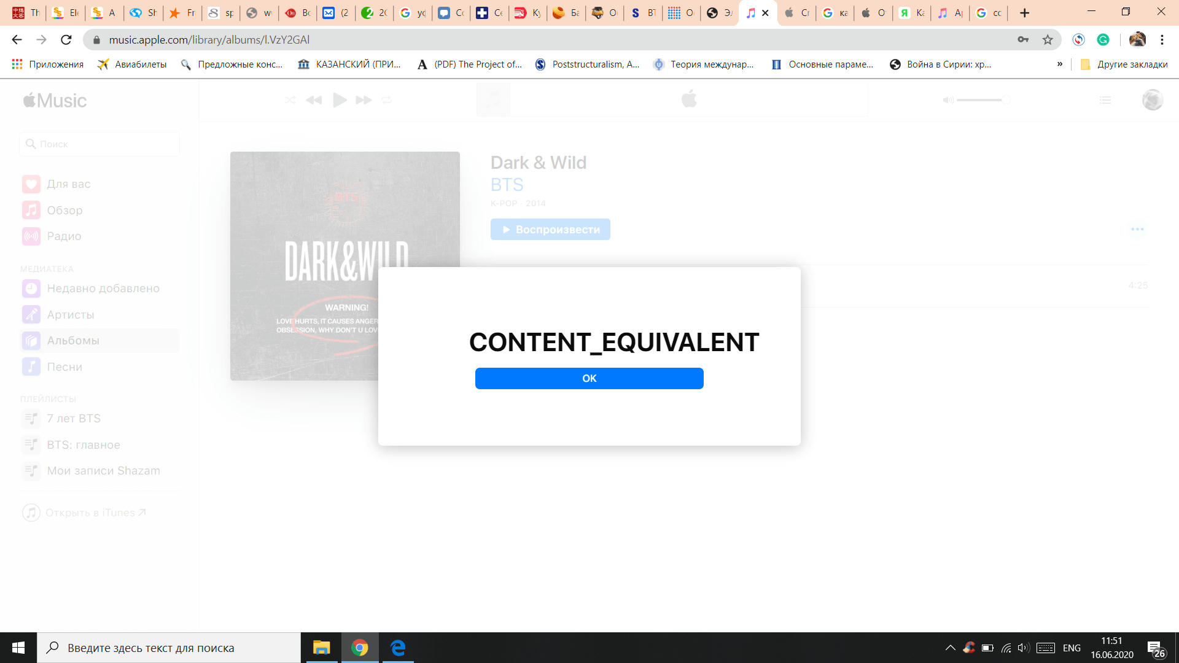Click the Воспроизвести play button
The height and width of the screenshot is (663, 1179).
click(x=550, y=230)
